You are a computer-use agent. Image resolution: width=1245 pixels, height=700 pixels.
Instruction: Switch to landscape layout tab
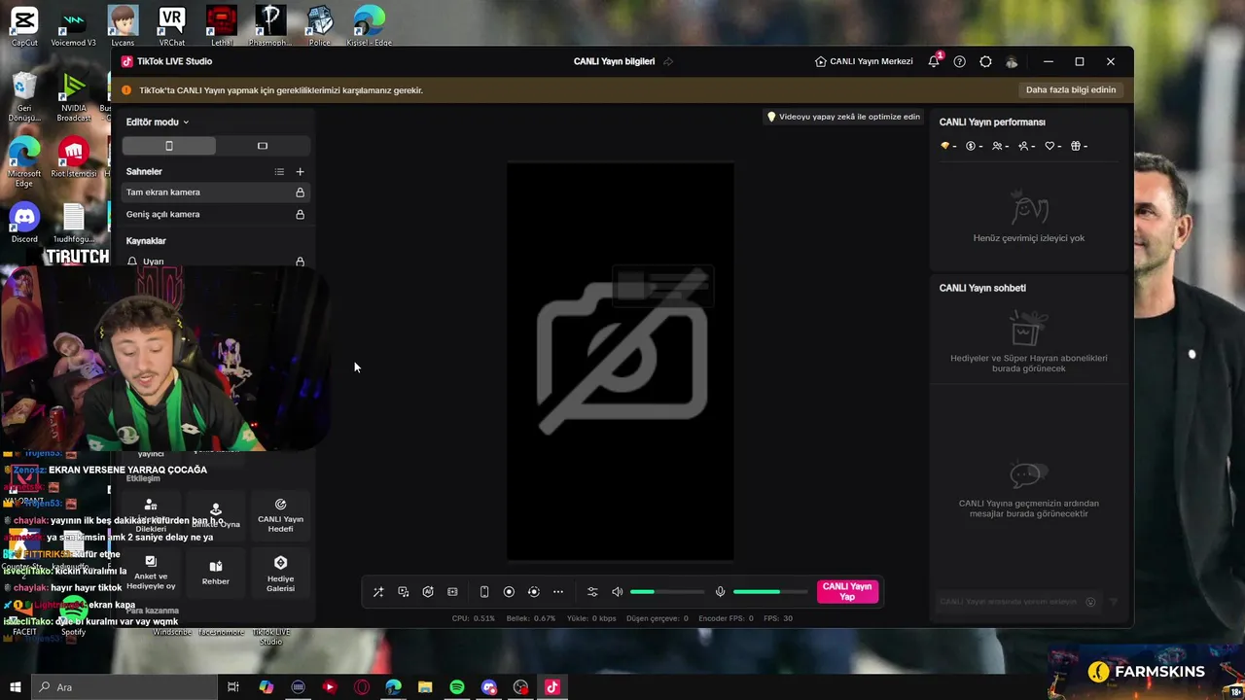263,146
